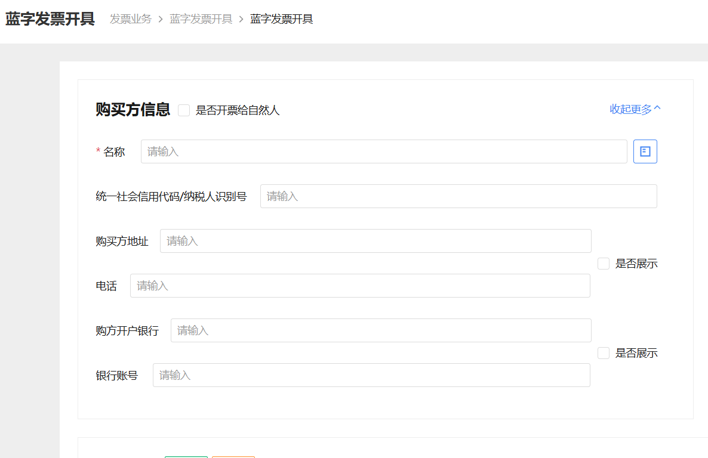The height and width of the screenshot is (458, 708).
Task: Go to 发票业务 breadcrumb
Action: click(x=131, y=19)
